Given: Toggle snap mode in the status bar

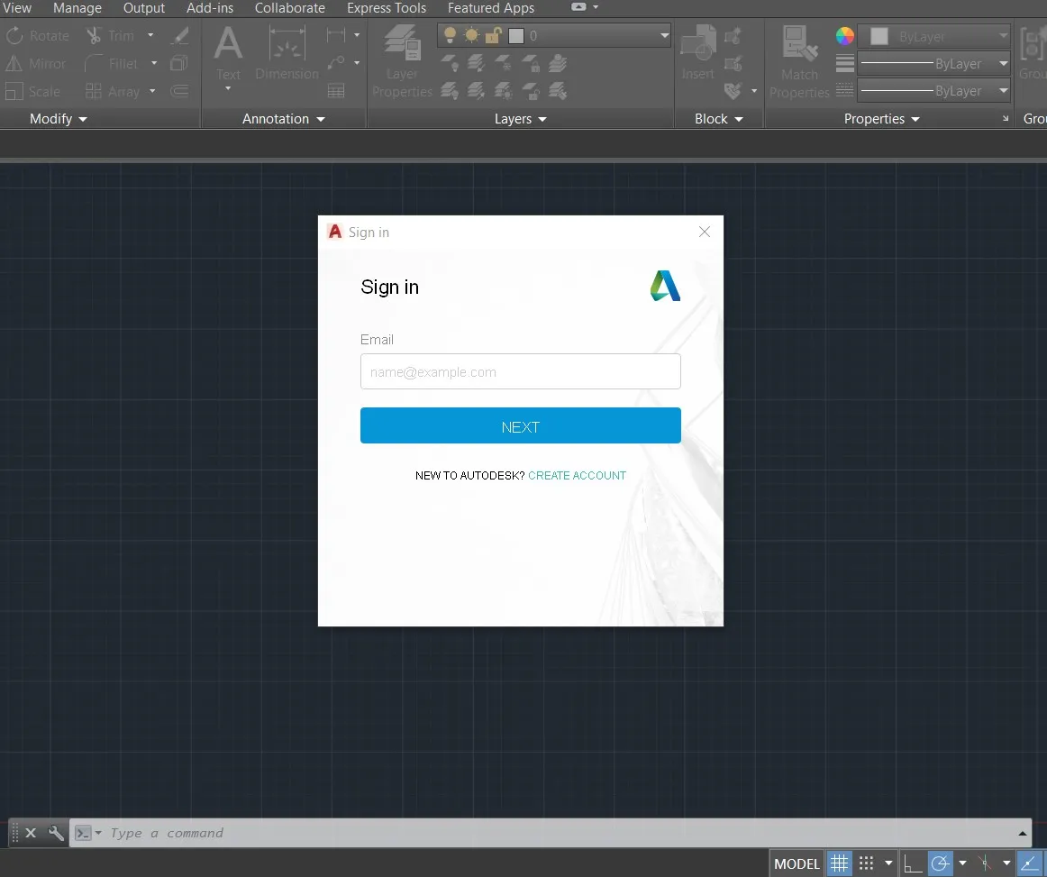Looking at the screenshot, I should coord(868,863).
